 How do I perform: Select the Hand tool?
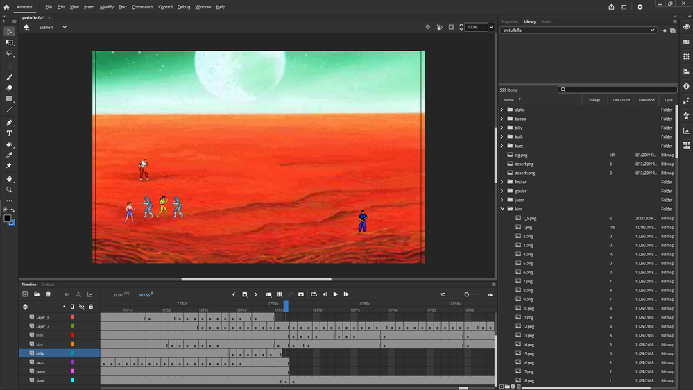[9, 178]
